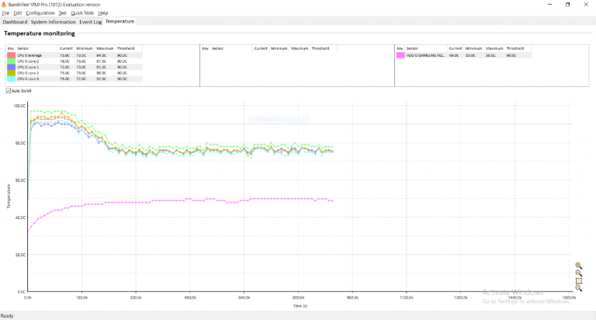This screenshot has width=596, height=320.
Task: Click the zoom in magnifier icon
Action: coord(578,266)
